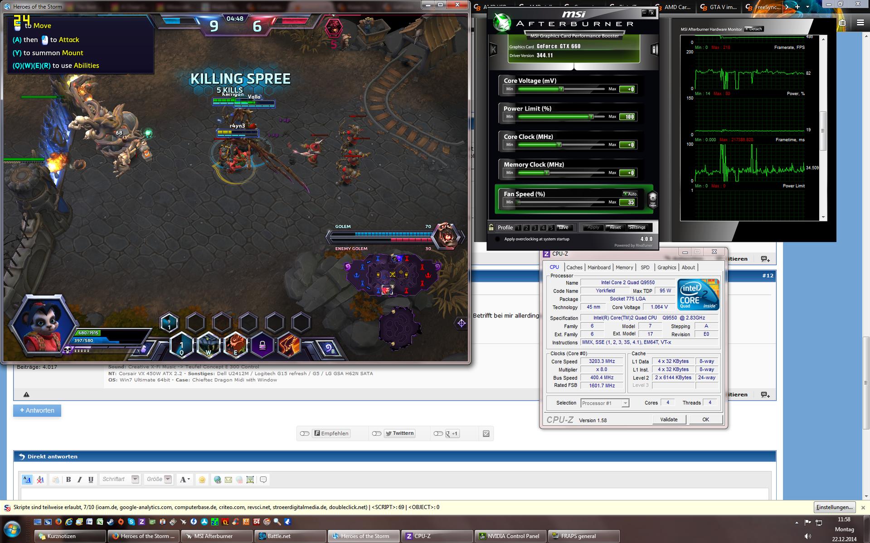Viewport: 870px width, 543px height.
Task: Insert a link in the reply editor
Action: (218, 480)
